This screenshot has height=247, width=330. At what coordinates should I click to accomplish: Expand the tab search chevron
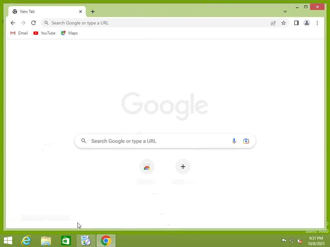pyautogui.click(x=285, y=12)
